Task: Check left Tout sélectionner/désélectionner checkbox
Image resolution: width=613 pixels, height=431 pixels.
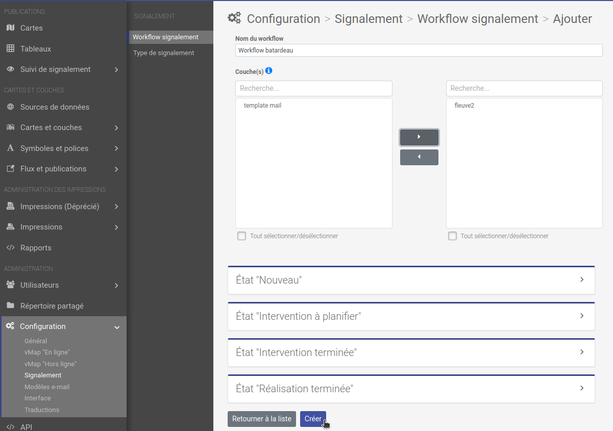Action: click(x=241, y=236)
